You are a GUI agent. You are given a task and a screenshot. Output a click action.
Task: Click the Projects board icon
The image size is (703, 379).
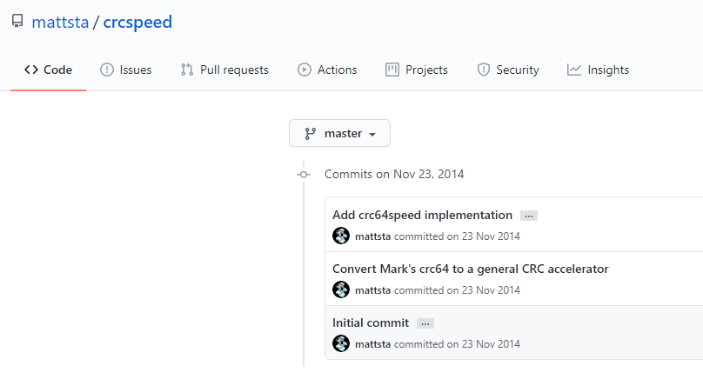[x=392, y=70]
